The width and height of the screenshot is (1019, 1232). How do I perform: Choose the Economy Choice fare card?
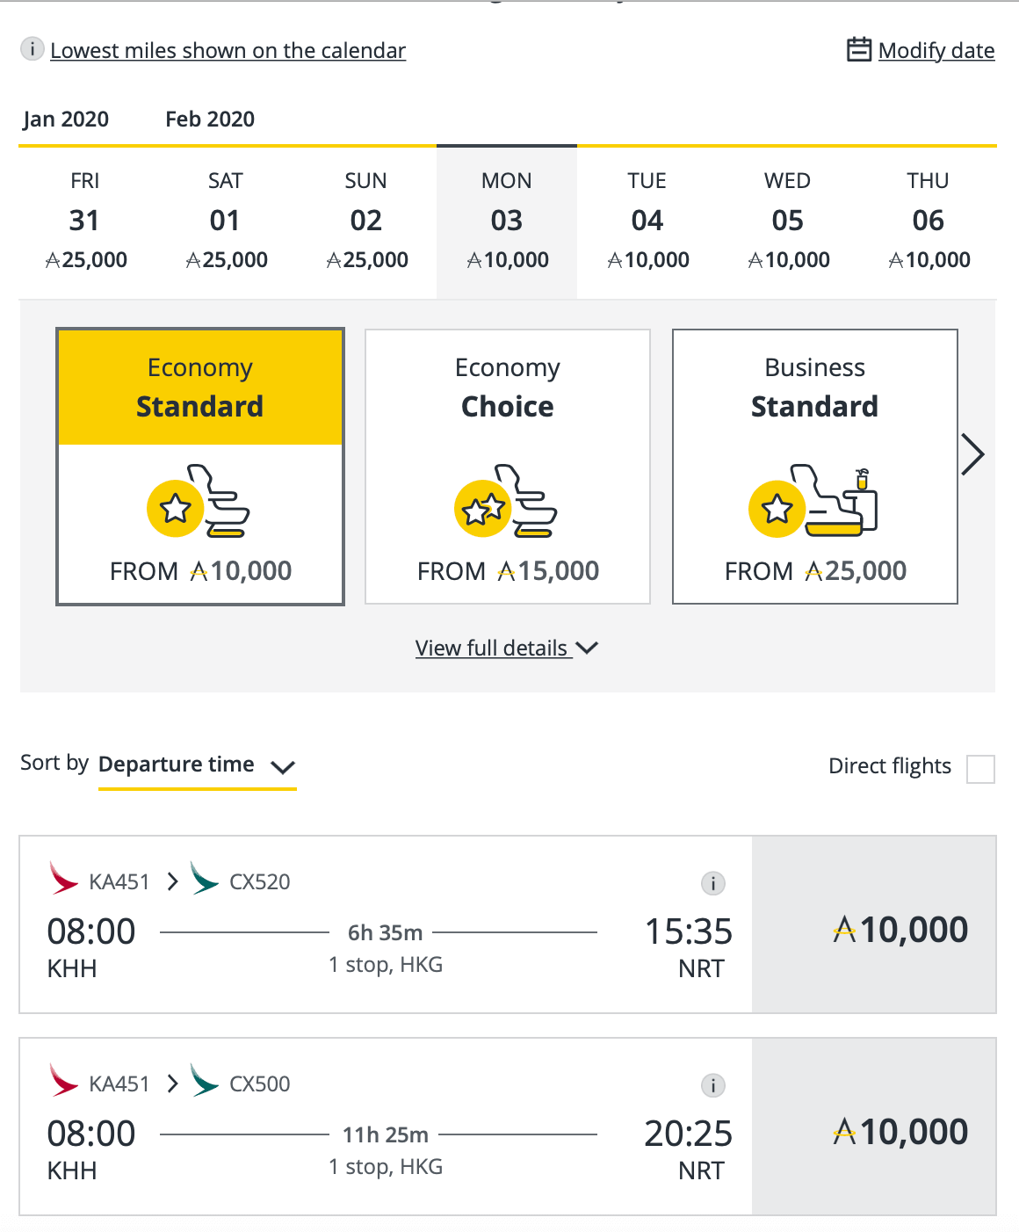[508, 467]
